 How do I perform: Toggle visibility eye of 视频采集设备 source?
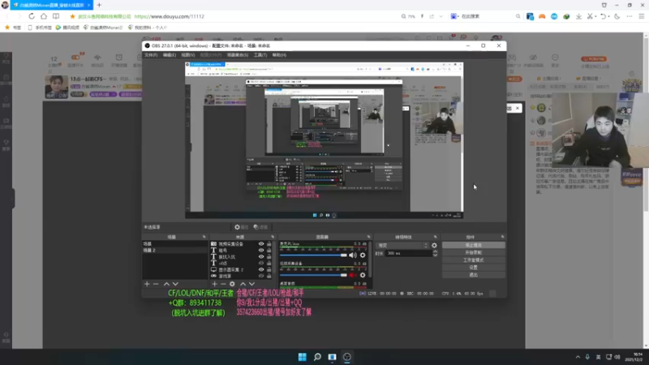click(261, 244)
